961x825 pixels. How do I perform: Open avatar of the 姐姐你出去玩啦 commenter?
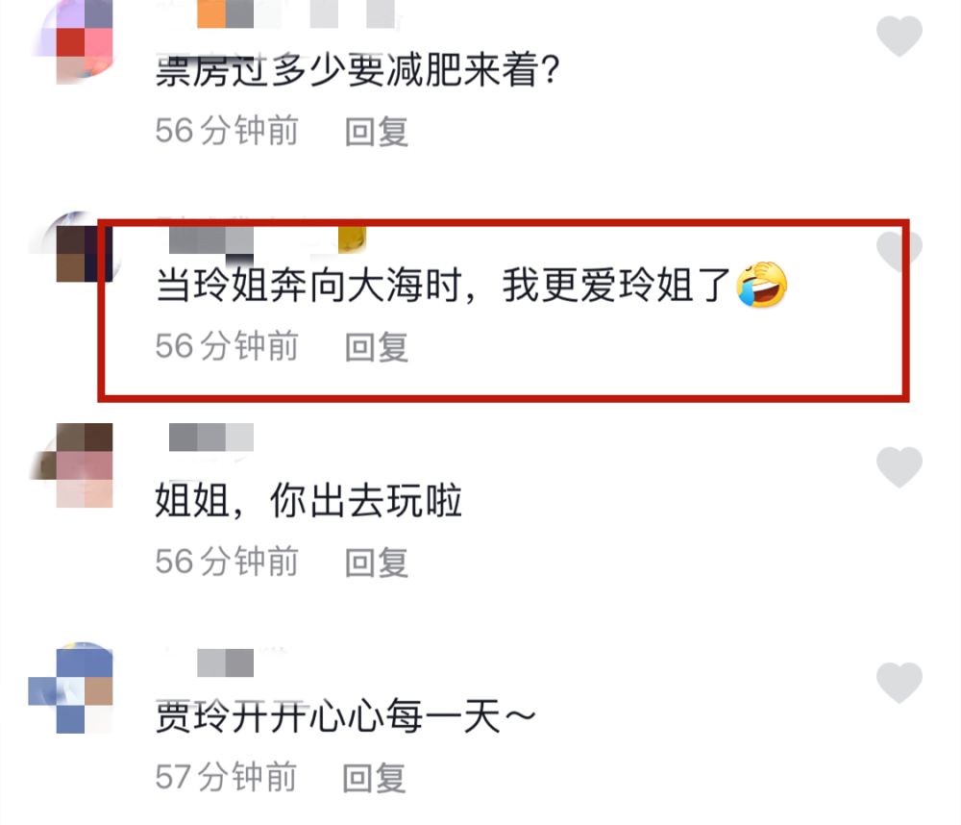click(x=77, y=466)
